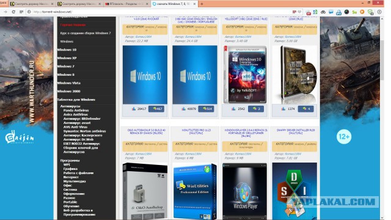This screenshot has height=220, width=391.
Task: Open AVG Anti-Virus category
Action: (x=75, y=127)
